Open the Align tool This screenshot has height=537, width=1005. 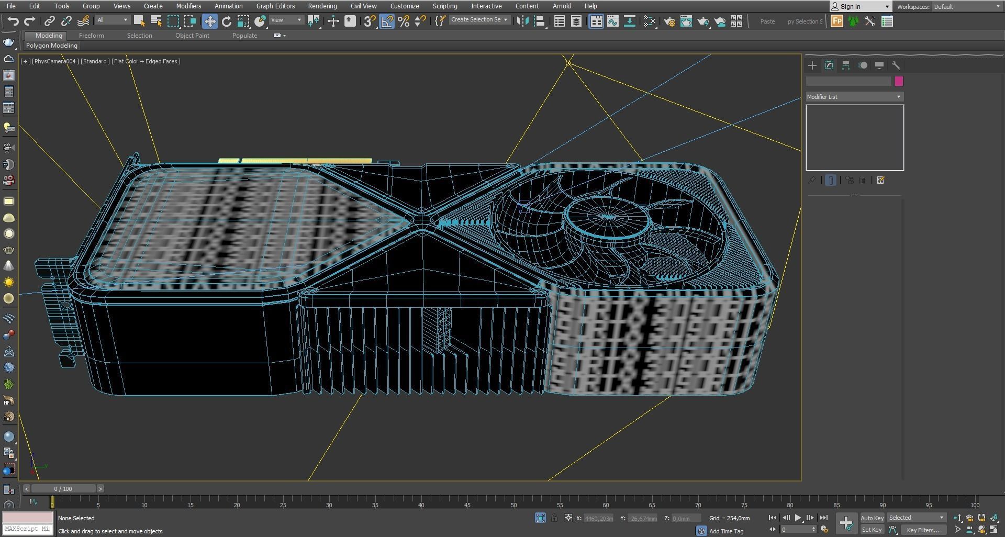click(540, 21)
